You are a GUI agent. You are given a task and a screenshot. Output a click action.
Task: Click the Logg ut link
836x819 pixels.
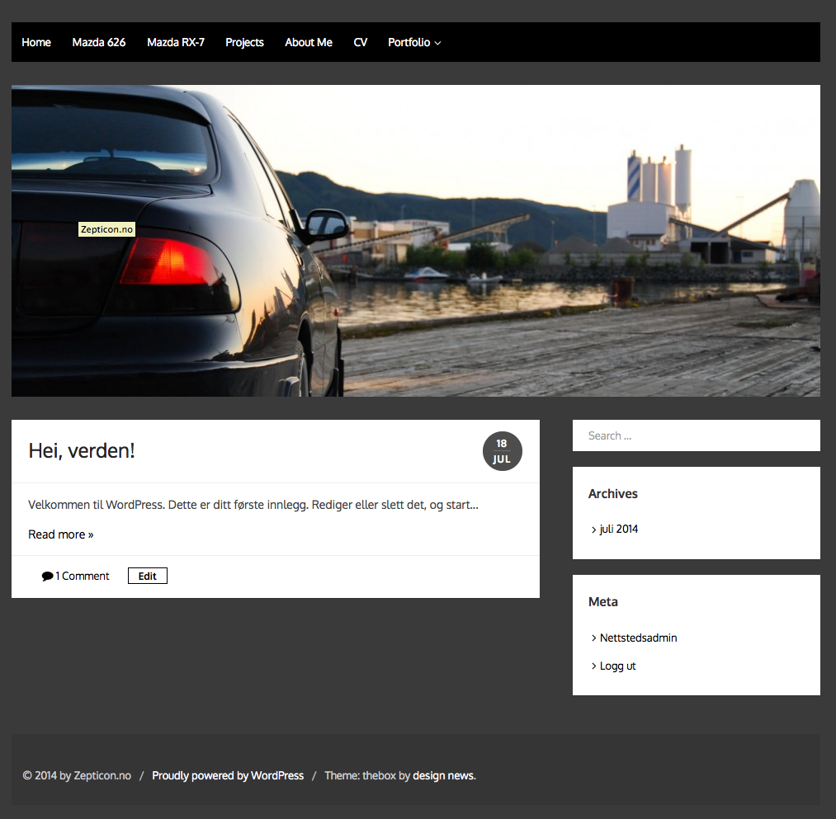point(617,666)
